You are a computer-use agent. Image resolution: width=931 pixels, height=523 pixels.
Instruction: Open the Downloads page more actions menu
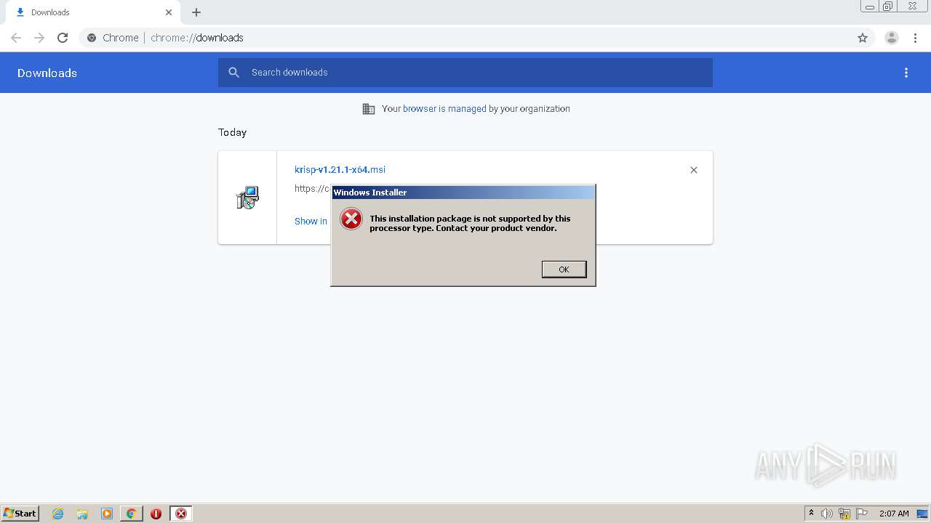coord(906,73)
